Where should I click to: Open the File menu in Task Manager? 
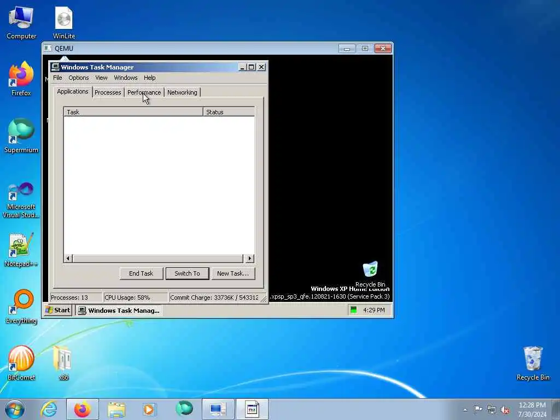[x=57, y=78]
